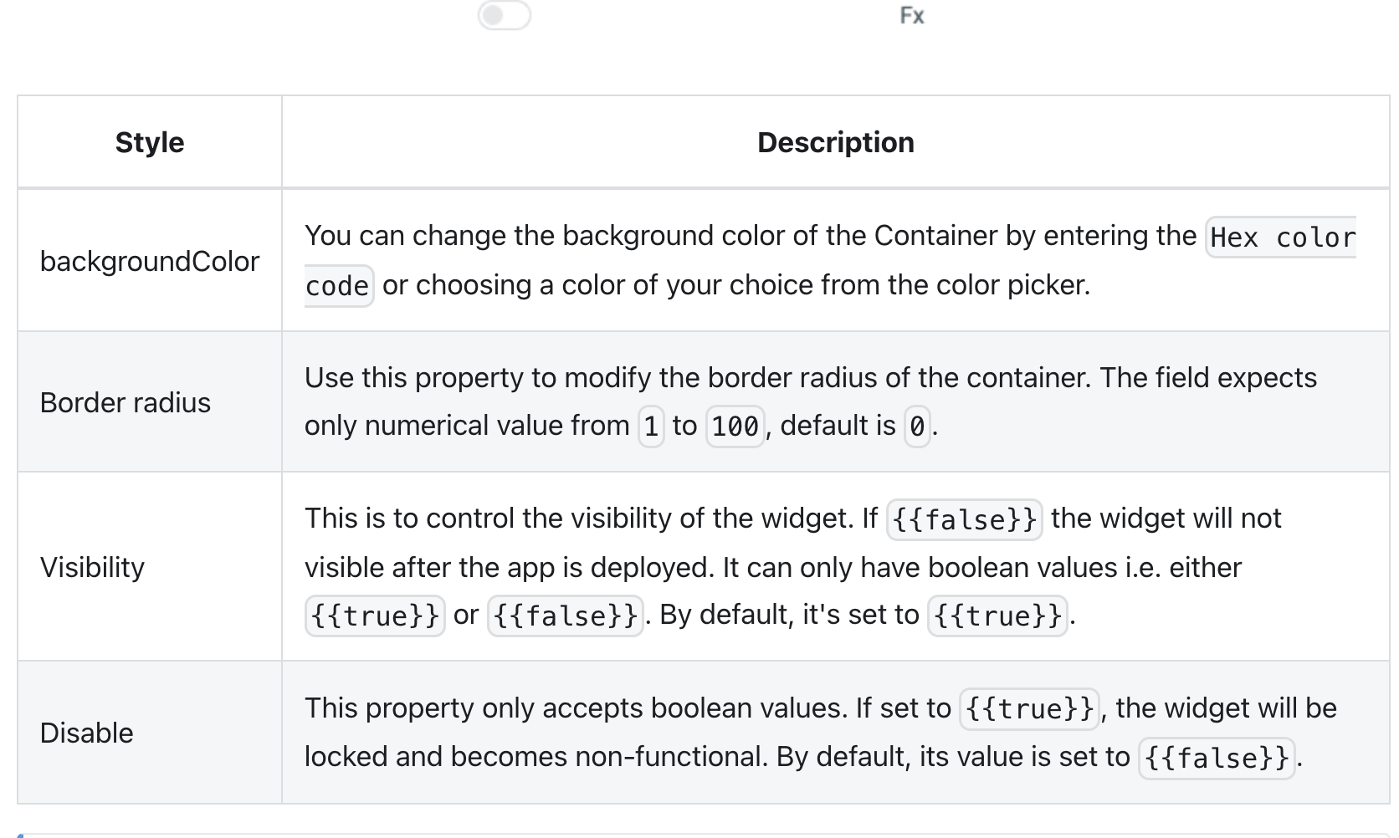Click the Fx icon to enable programmatic value
Screen dimensions: 1399x838
click(x=912, y=14)
